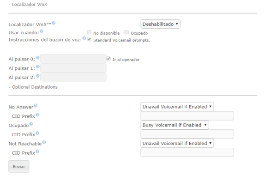The height and width of the screenshot is (181, 277).
Task: Click help icon beside Al pulsar 0
Action: tap(38, 57)
